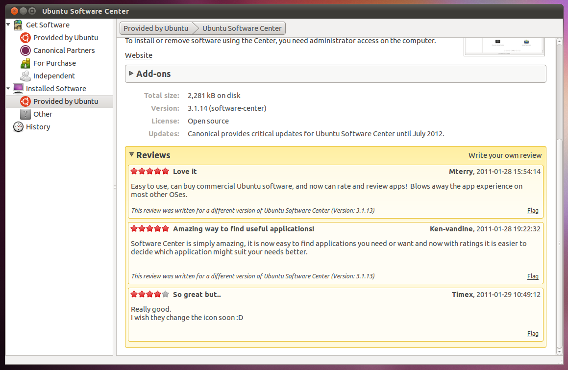Screen dimensions: 568x370
Task: Click the Independent people icon
Action: pyautogui.click(x=25, y=76)
